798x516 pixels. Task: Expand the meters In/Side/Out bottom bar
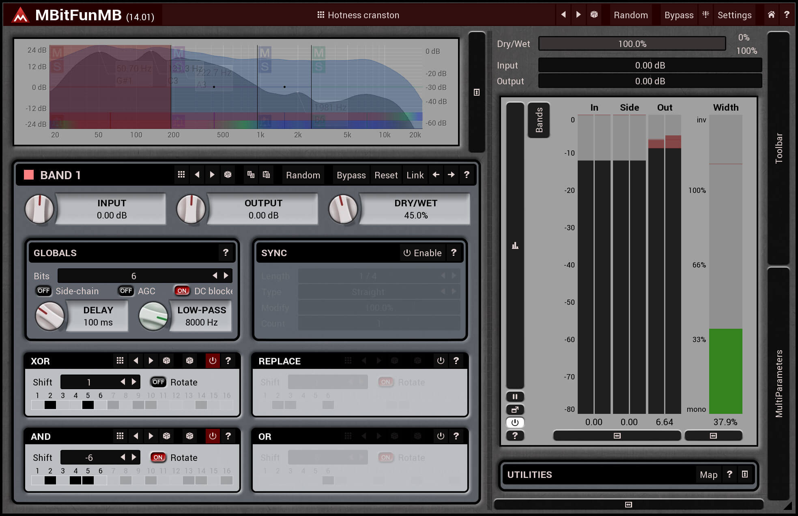(x=617, y=436)
